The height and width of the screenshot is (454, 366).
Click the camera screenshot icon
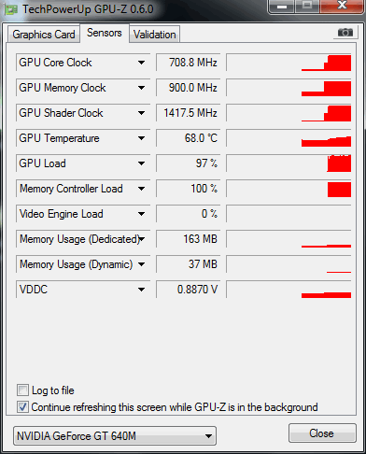(x=345, y=32)
